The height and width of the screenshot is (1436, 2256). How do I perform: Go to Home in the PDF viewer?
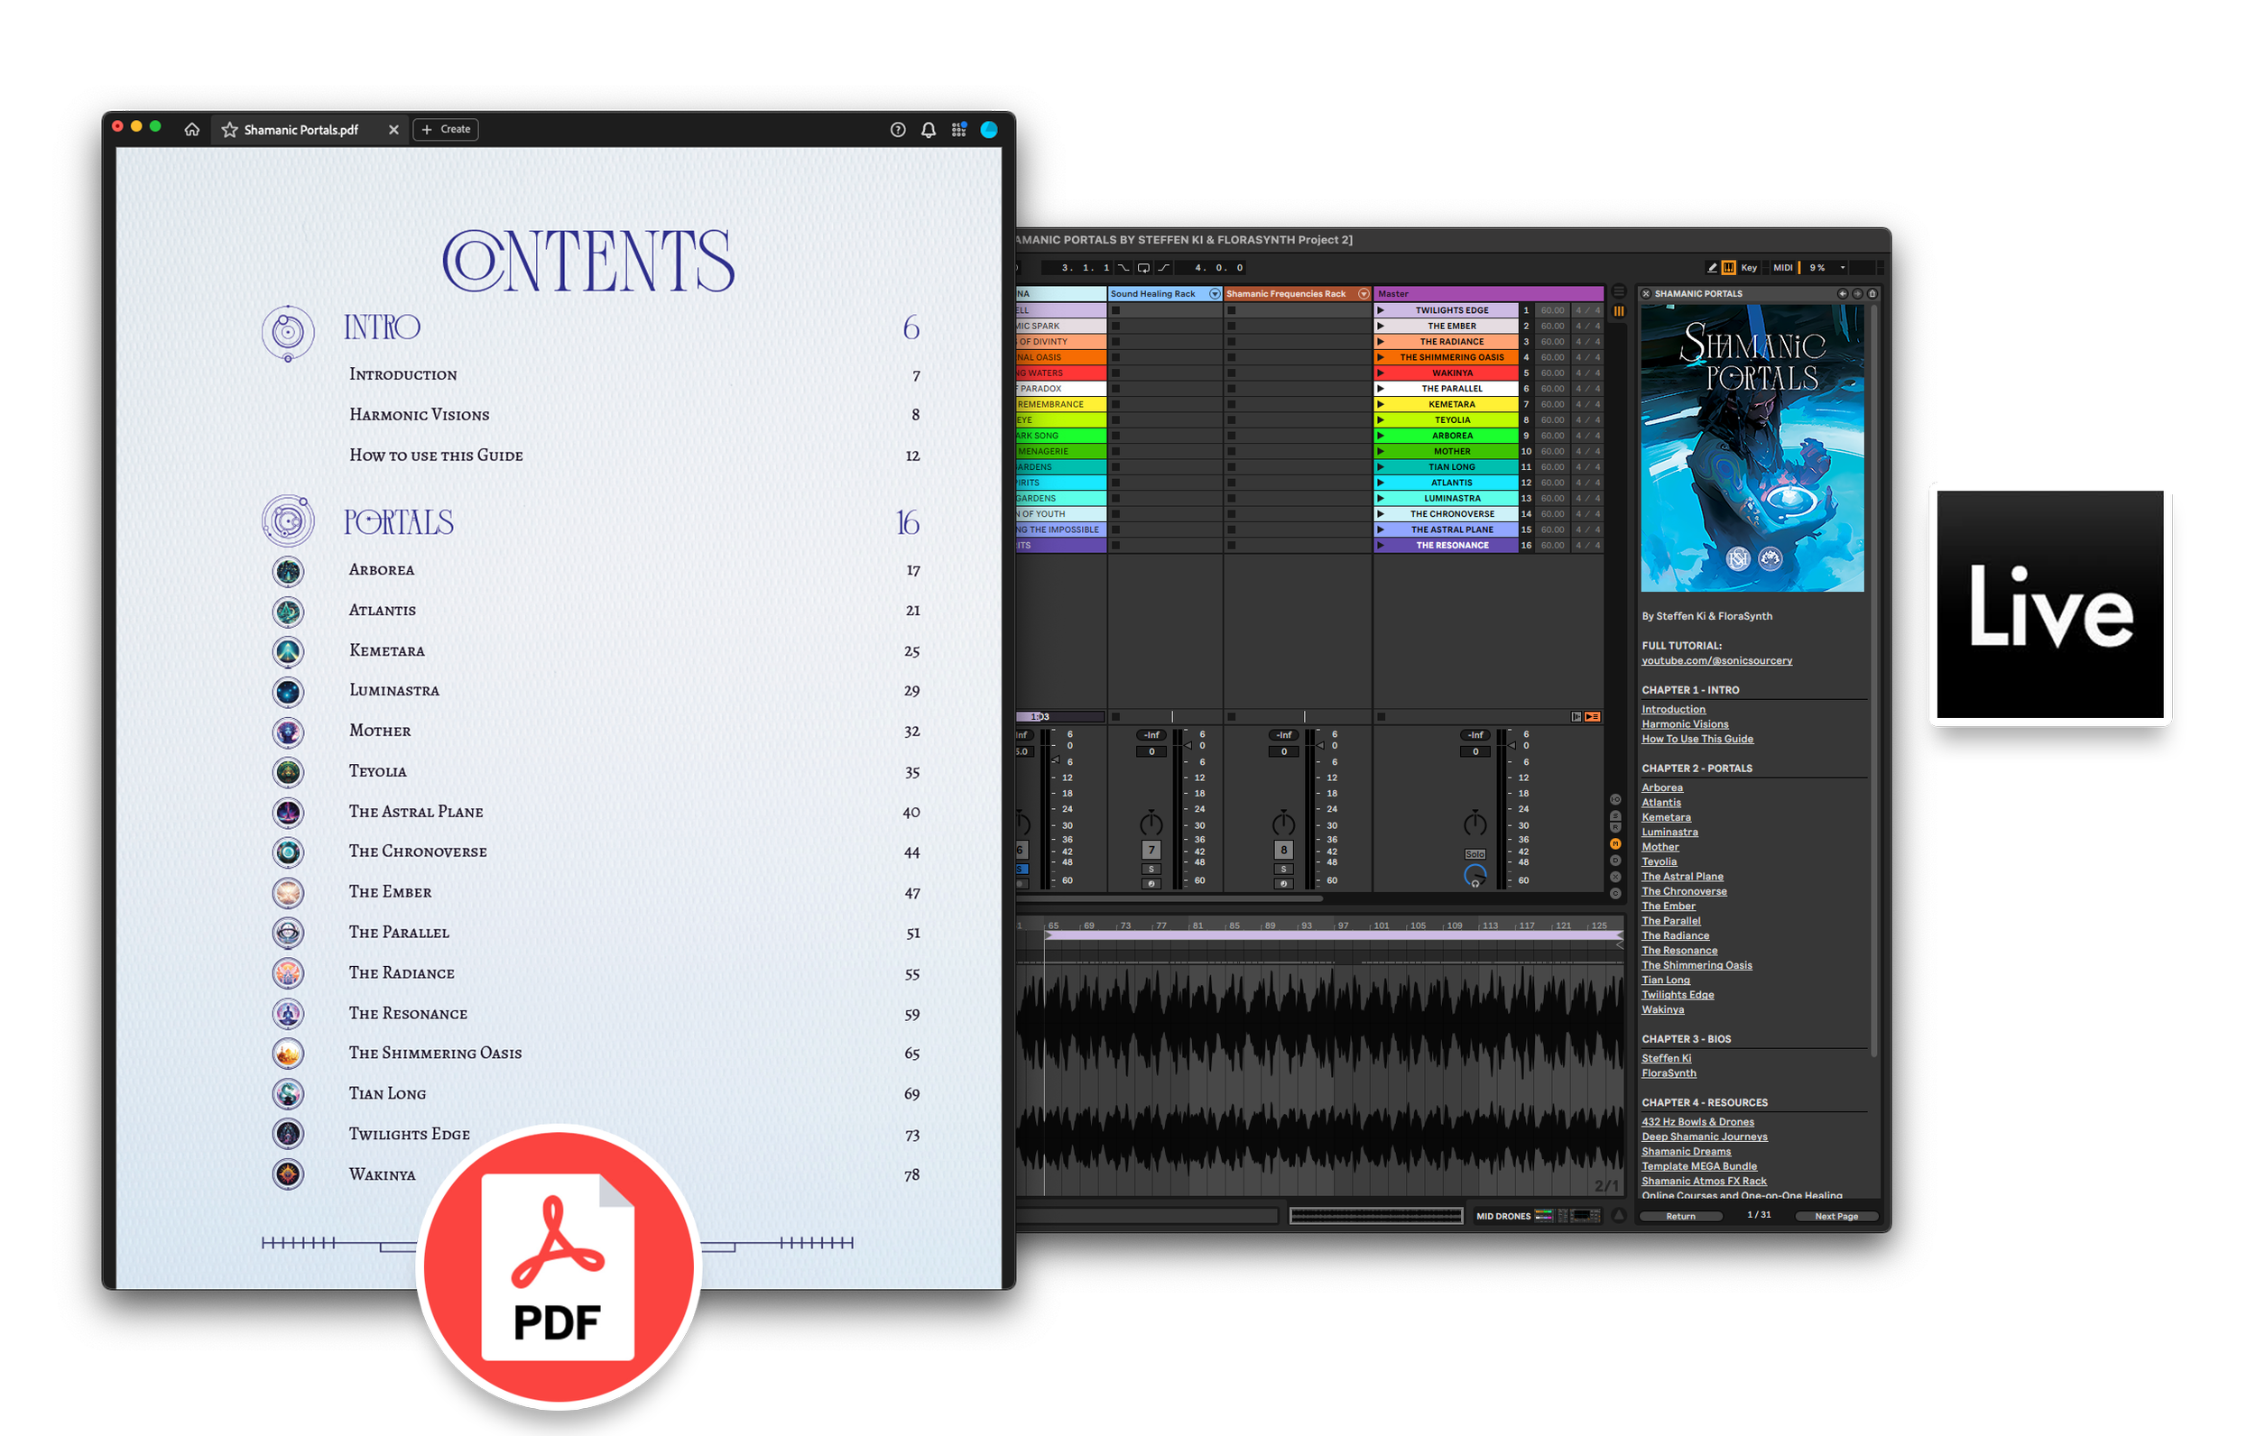click(x=192, y=130)
